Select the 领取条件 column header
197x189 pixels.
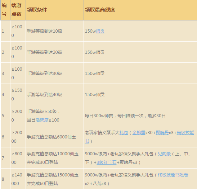click(x=55, y=10)
